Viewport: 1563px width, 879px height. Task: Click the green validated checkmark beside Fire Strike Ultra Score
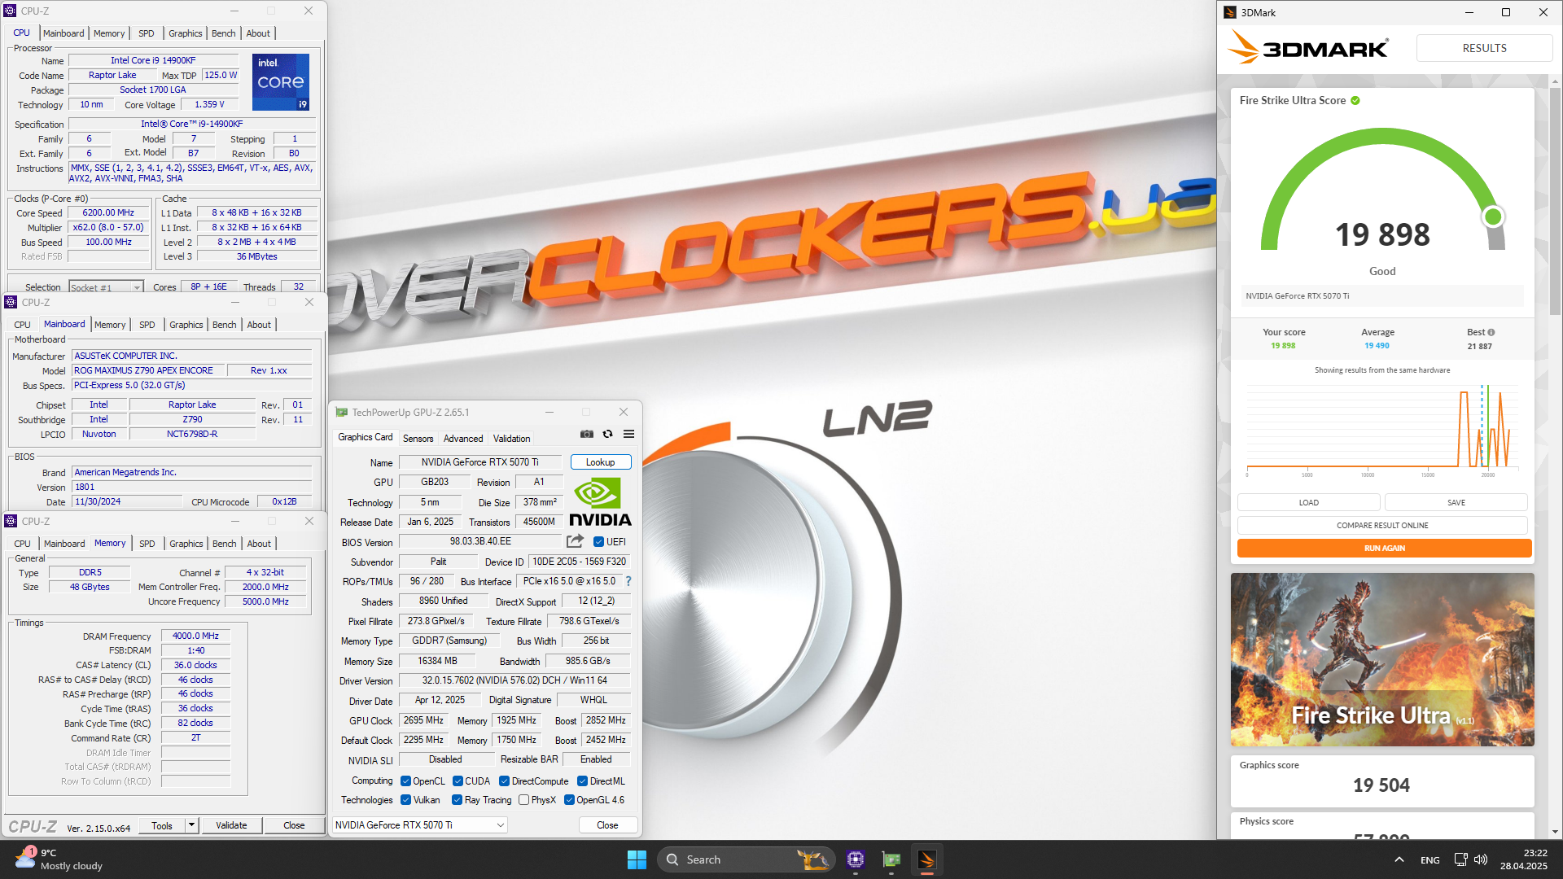pyautogui.click(x=1355, y=101)
